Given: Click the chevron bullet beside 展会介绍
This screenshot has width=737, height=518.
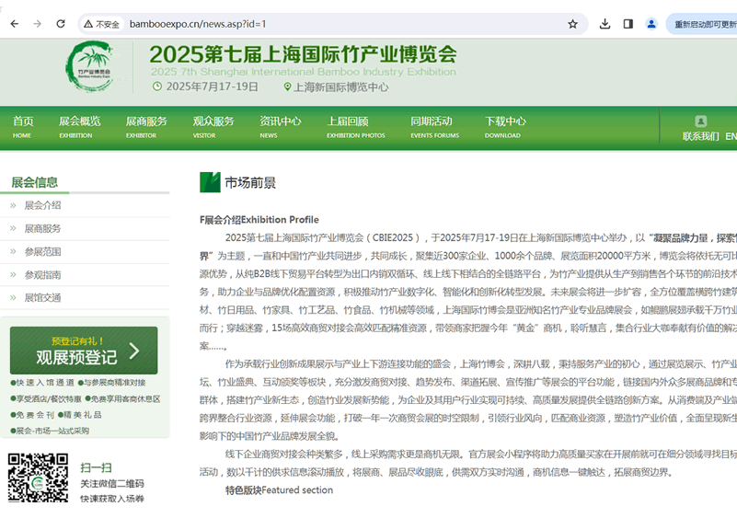Looking at the screenshot, I should tap(13, 205).
